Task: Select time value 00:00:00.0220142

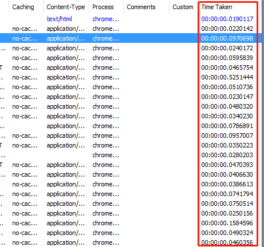Action: (x=227, y=29)
